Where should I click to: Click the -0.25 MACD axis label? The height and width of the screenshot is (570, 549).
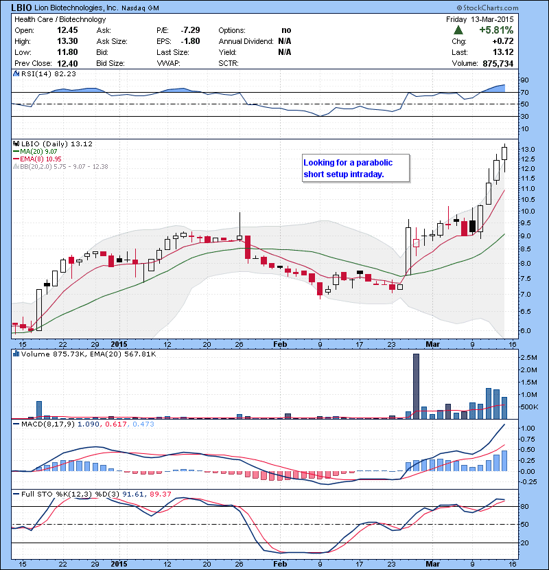[x=528, y=481]
